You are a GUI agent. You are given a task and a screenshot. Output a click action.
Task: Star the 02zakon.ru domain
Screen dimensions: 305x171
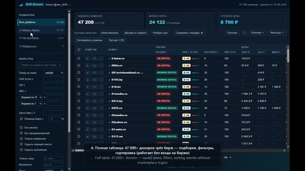pyautogui.click(x=88, y=122)
